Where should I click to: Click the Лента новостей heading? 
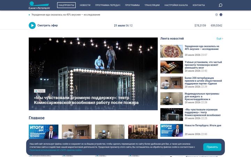pyautogui.click(x=172, y=38)
